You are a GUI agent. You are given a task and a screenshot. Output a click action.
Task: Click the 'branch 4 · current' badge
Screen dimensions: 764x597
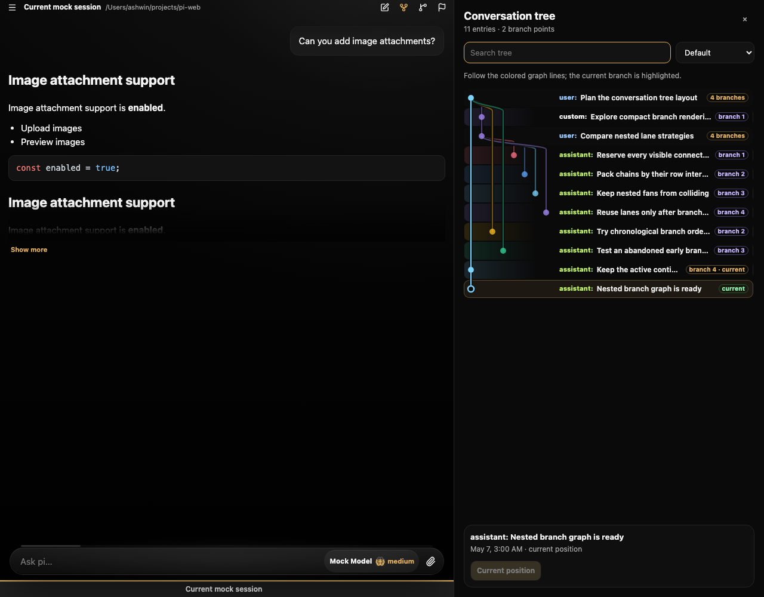click(717, 270)
